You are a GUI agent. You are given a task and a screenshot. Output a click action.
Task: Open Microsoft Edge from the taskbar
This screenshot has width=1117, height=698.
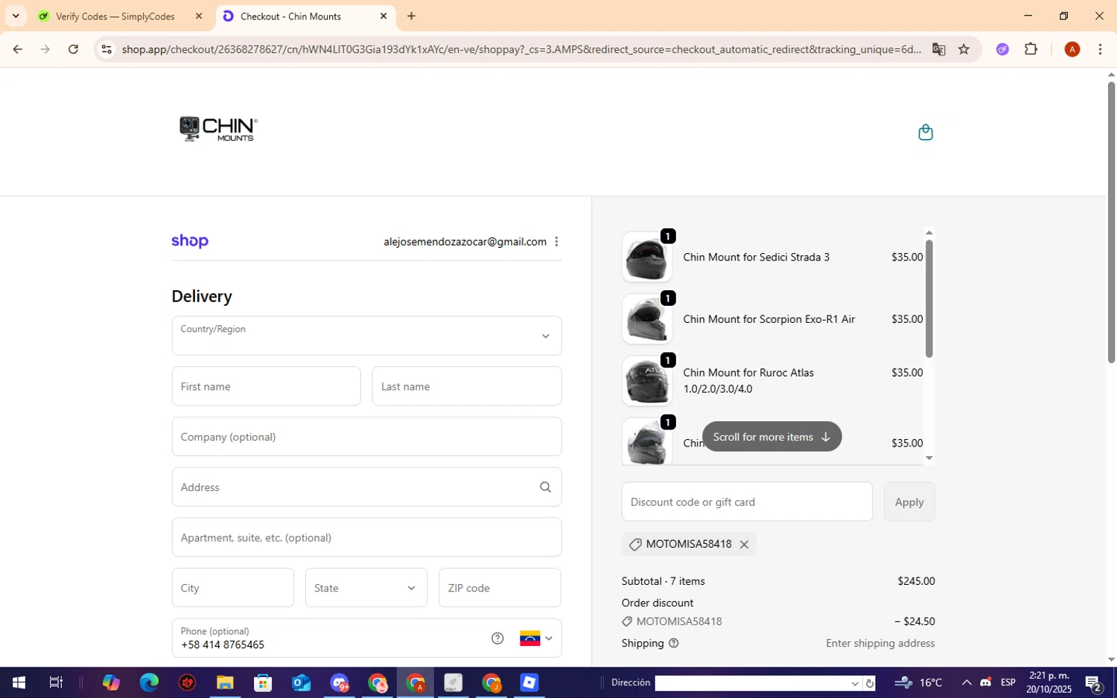click(x=149, y=682)
